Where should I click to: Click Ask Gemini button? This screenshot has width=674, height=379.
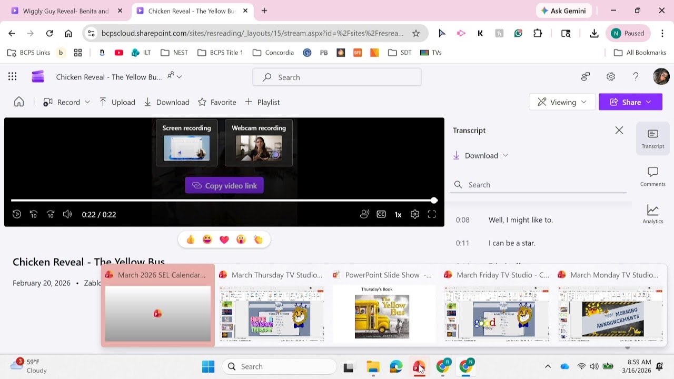pos(564,11)
